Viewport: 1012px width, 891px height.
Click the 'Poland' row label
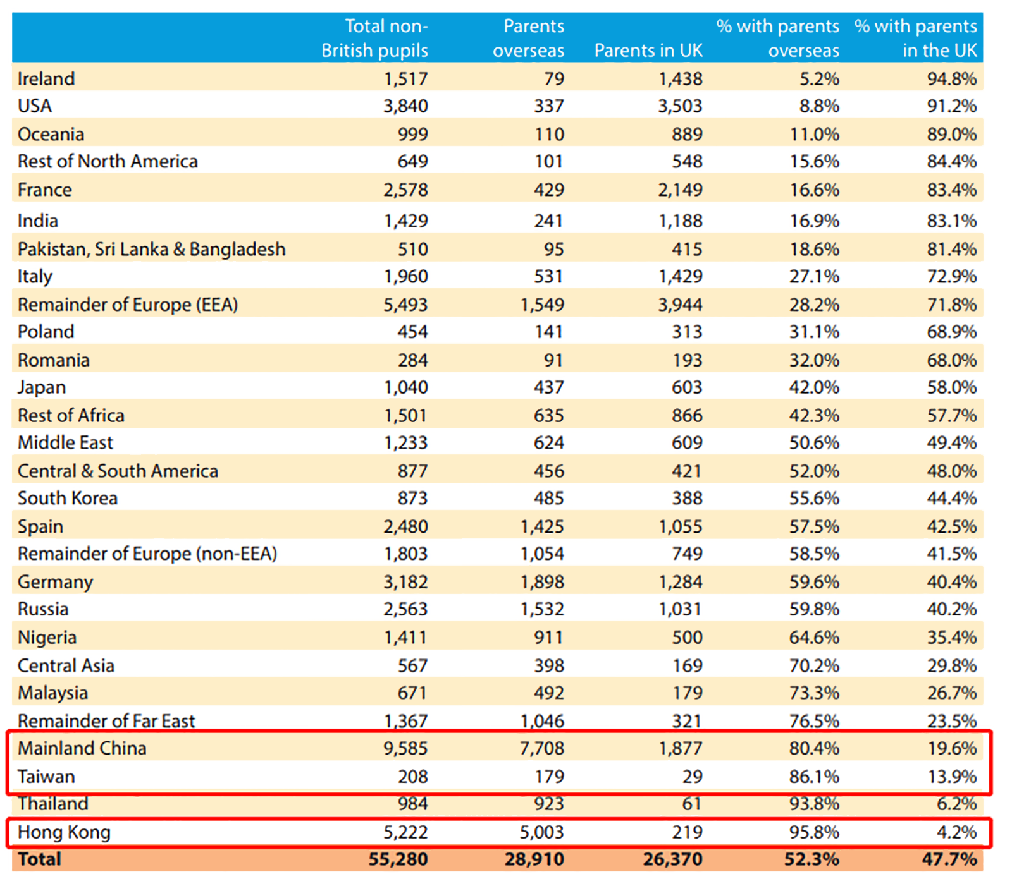pos(46,332)
